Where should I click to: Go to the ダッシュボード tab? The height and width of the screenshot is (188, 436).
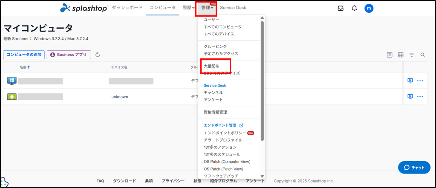[x=127, y=8]
